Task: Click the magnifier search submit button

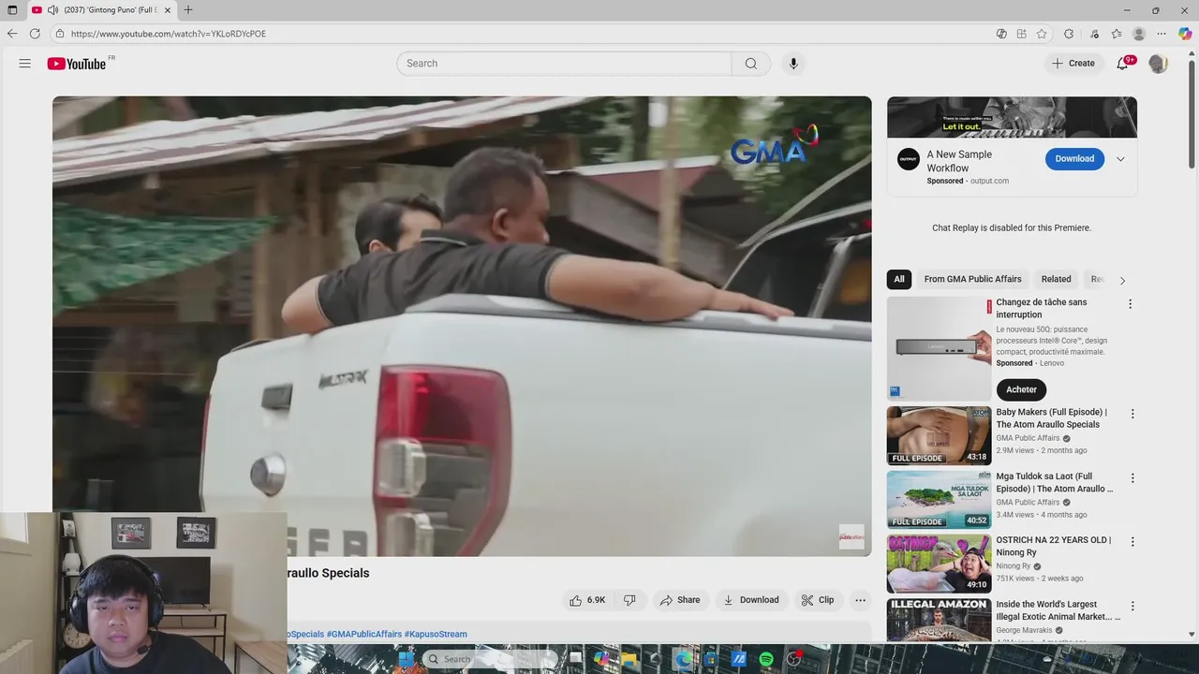Action: point(751,64)
